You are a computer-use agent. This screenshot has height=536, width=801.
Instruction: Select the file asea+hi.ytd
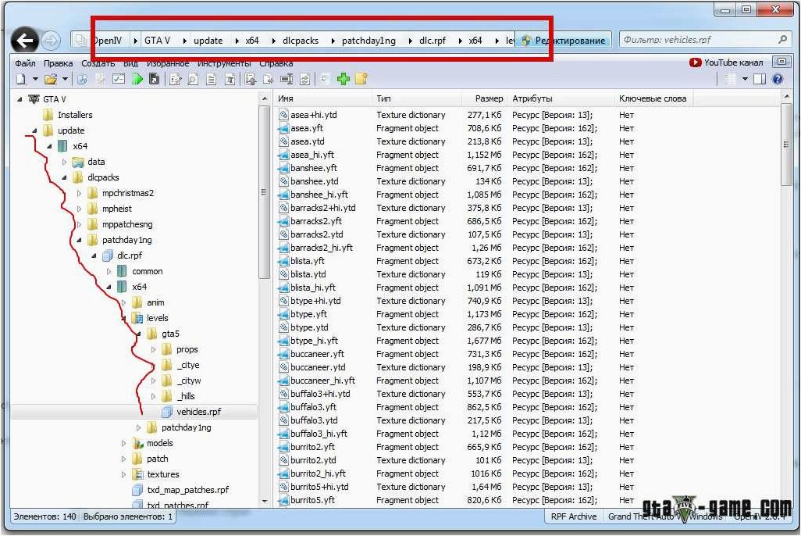click(314, 115)
